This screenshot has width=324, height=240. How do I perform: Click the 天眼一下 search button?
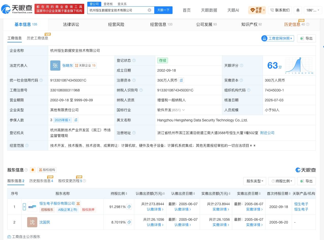(163, 10)
